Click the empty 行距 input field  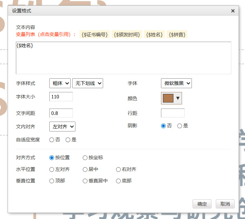coord(173,113)
